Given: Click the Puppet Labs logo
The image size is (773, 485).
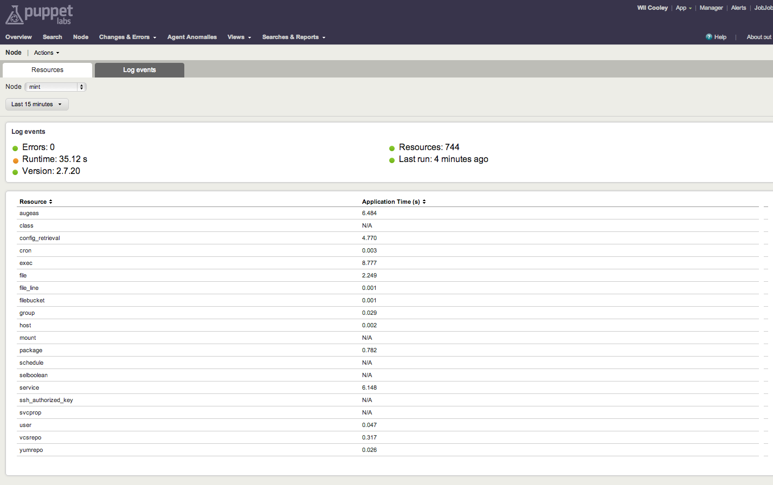Looking at the screenshot, I should [x=39, y=15].
